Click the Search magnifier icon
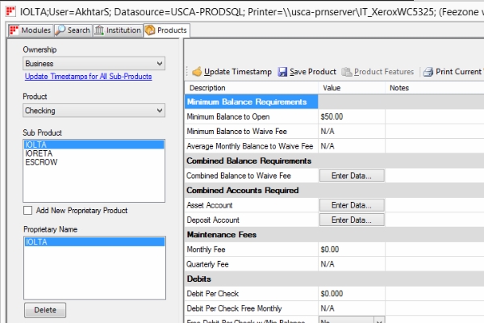The image size is (484, 323). [x=60, y=31]
